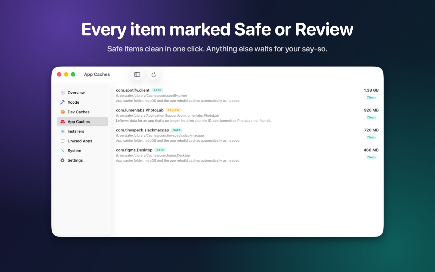Show the System label in sidebar
The width and height of the screenshot is (435, 272).
point(74,150)
